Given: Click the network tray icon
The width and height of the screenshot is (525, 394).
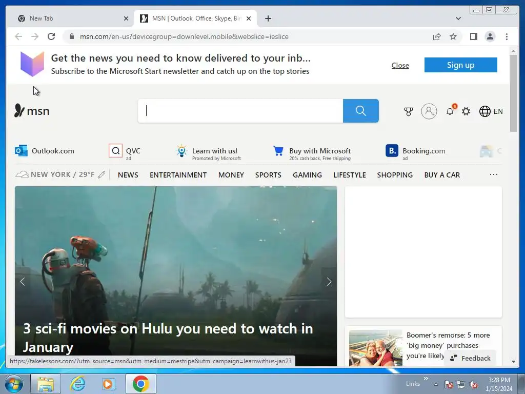Looking at the screenshot, I should (x=461, y=384).
